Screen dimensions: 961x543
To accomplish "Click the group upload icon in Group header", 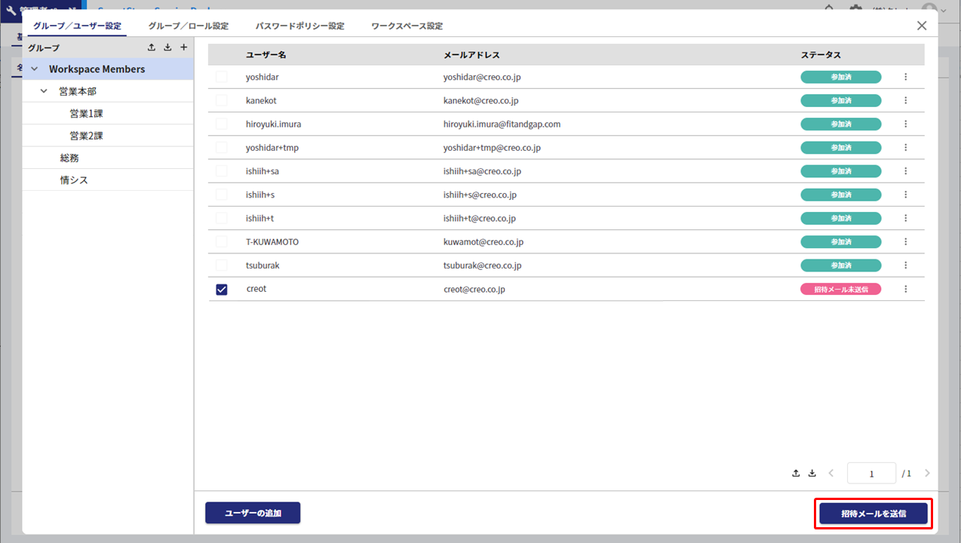I will (152, 48).
